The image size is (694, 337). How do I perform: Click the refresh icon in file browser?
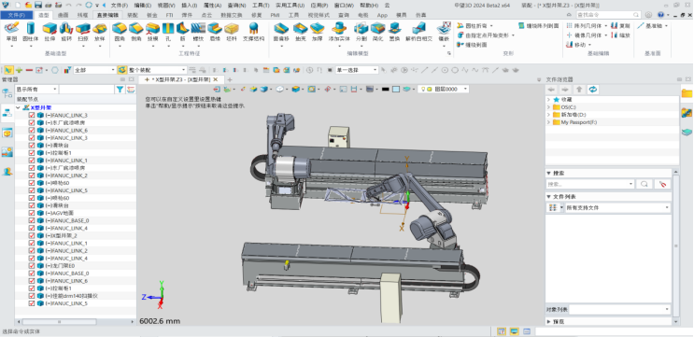click(x=592, y=90)
